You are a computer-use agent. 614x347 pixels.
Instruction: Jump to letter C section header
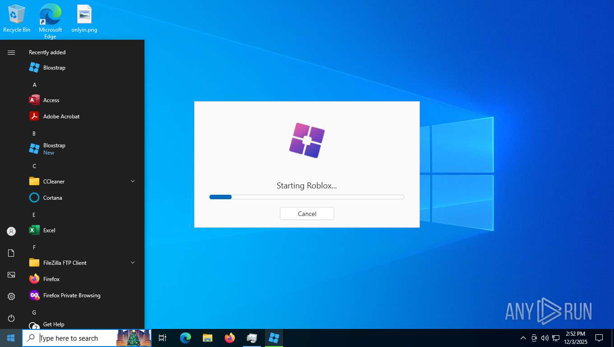tap(34, 166)
